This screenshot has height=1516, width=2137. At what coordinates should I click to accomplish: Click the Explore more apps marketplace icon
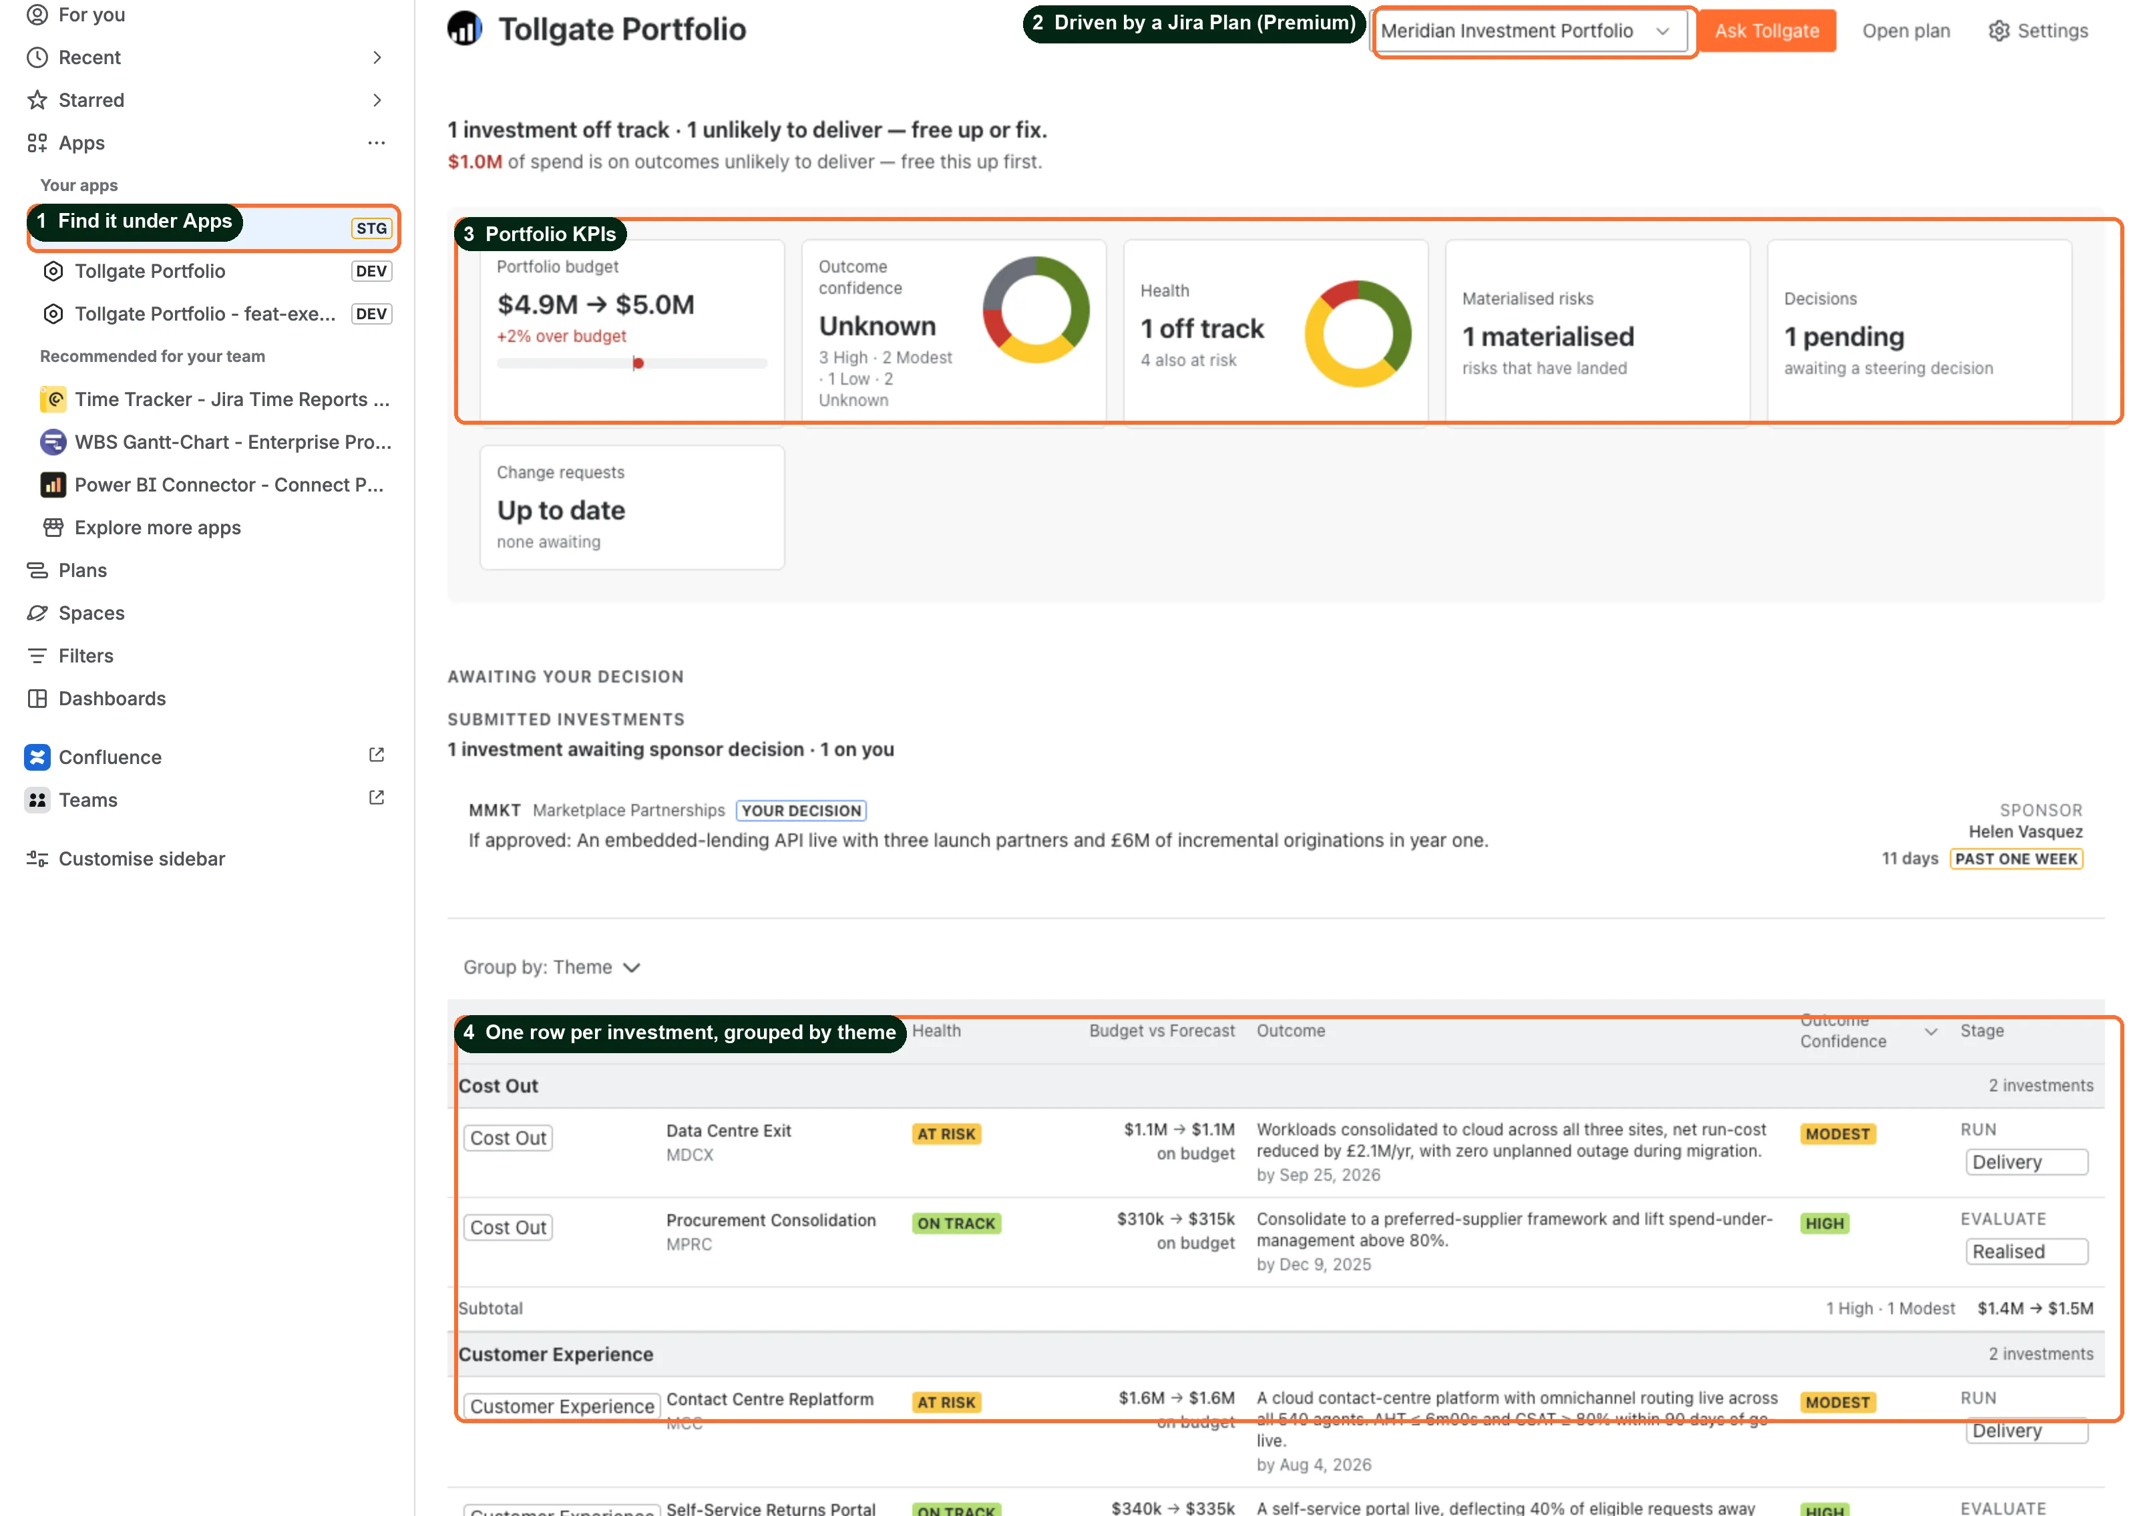[54, 528]
